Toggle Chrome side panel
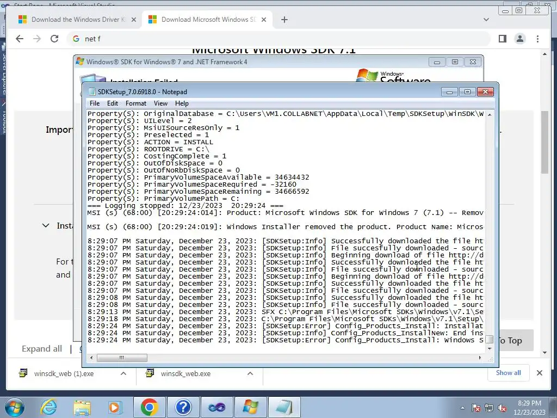The width and height of the screenshot is (557, 418). [x=502, y=39]
